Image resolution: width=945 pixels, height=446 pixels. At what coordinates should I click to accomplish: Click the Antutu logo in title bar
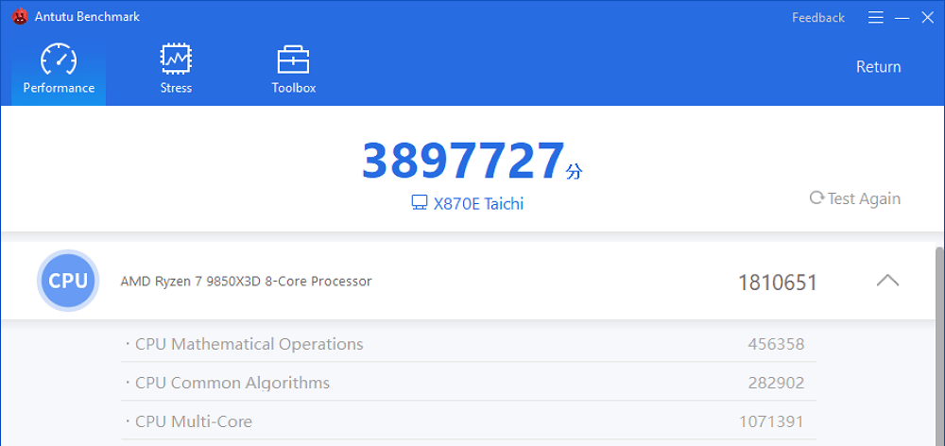click(20, 17)
